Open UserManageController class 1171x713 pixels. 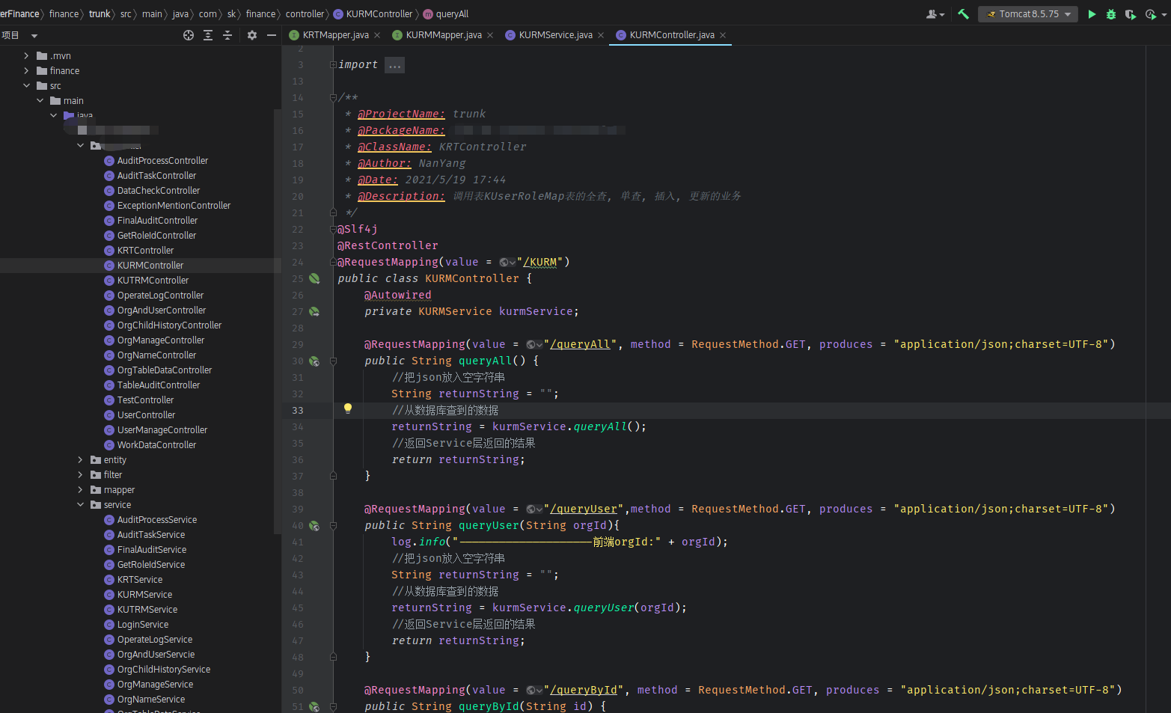coord(162,430)
